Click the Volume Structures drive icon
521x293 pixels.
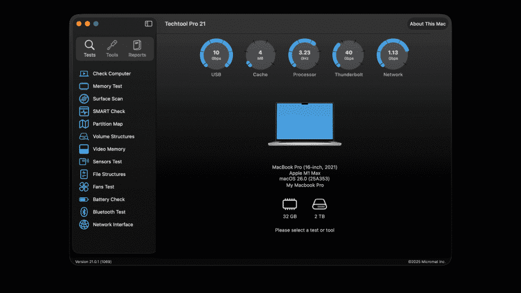point(84,137)
